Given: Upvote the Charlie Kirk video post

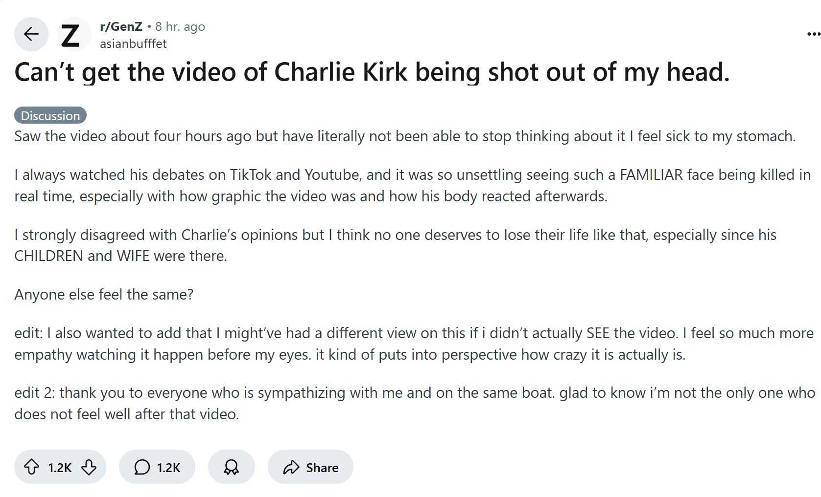Looking at the screenshot, I should (x=32, y=467).
